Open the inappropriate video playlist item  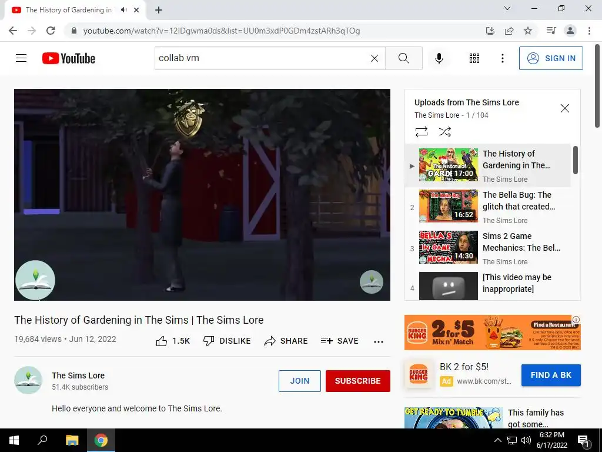(x=488, y=285)
